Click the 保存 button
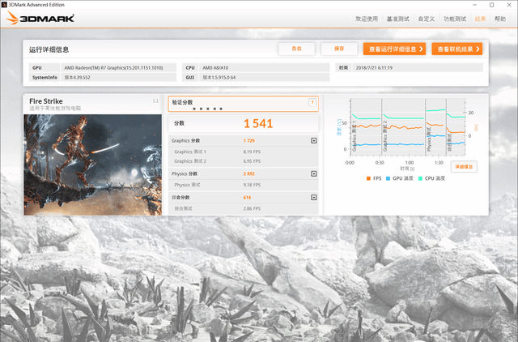 pyautogui.click(x=338, y=49)
